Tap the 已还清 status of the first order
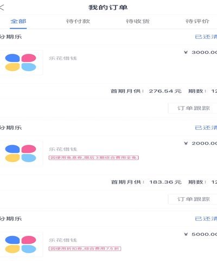Screen dimensions: 217x263 pyautogui.click(x=206, y=37)
